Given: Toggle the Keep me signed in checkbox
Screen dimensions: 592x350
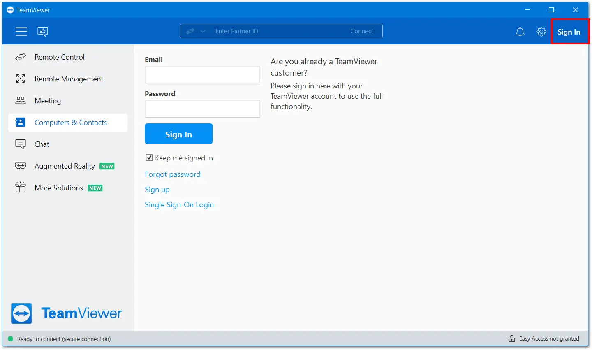Looking at the screenshot, I should pos(149,158).
